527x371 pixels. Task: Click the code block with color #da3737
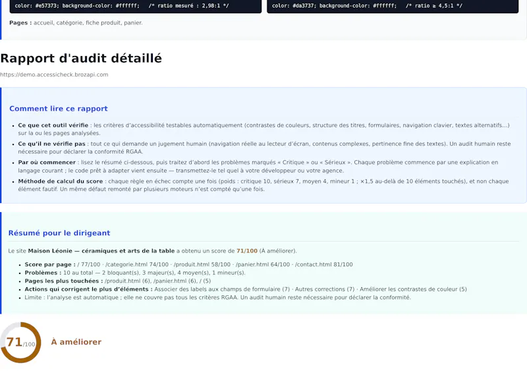(393, 7)
